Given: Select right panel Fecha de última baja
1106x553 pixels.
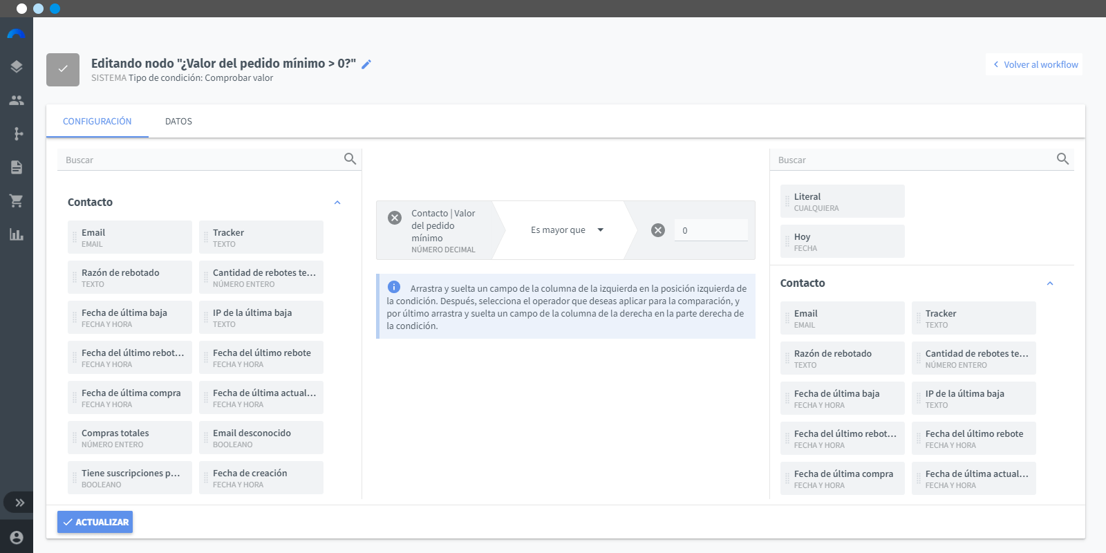Looking at the screenshot, I should [843, 398].
